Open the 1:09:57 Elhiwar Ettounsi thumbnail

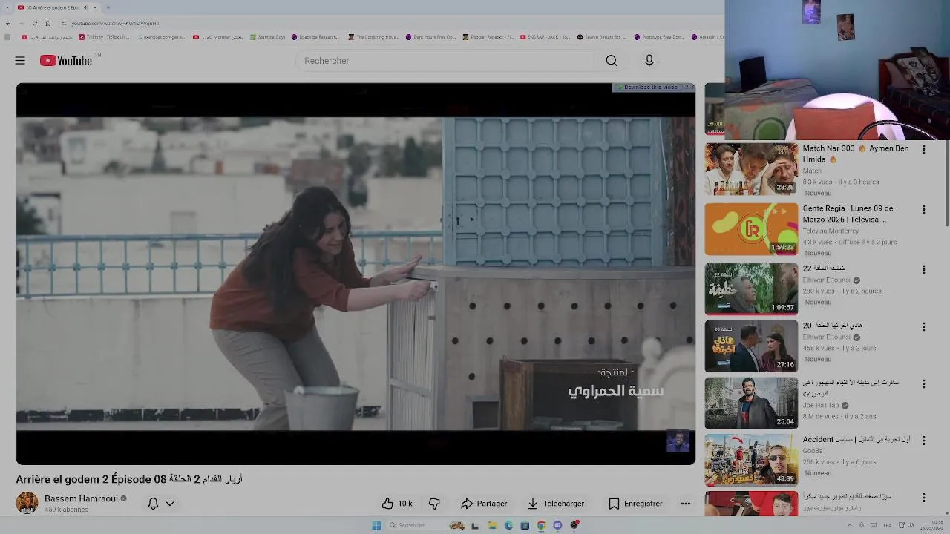coord(751,289)
